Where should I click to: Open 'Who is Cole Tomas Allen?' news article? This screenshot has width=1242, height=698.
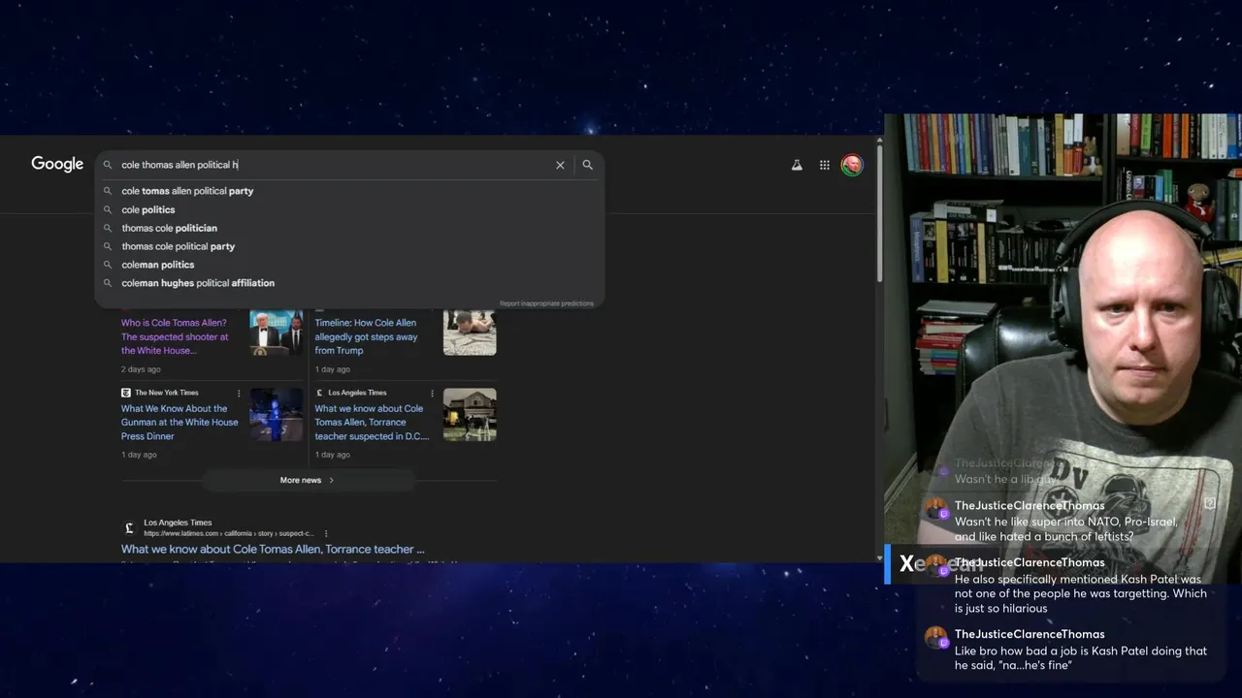[175, 336]
